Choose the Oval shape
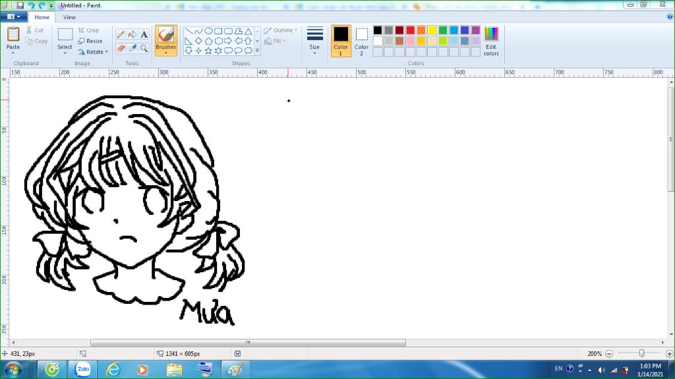 click(x=208, y=31)
